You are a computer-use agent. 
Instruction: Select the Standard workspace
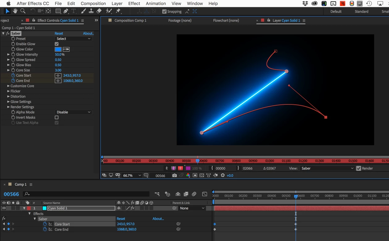361,11
